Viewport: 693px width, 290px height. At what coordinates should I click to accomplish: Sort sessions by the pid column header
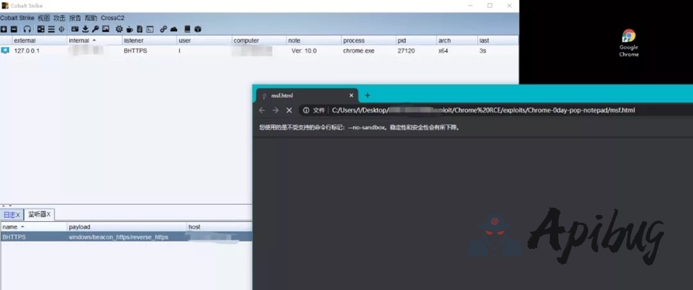402,40
